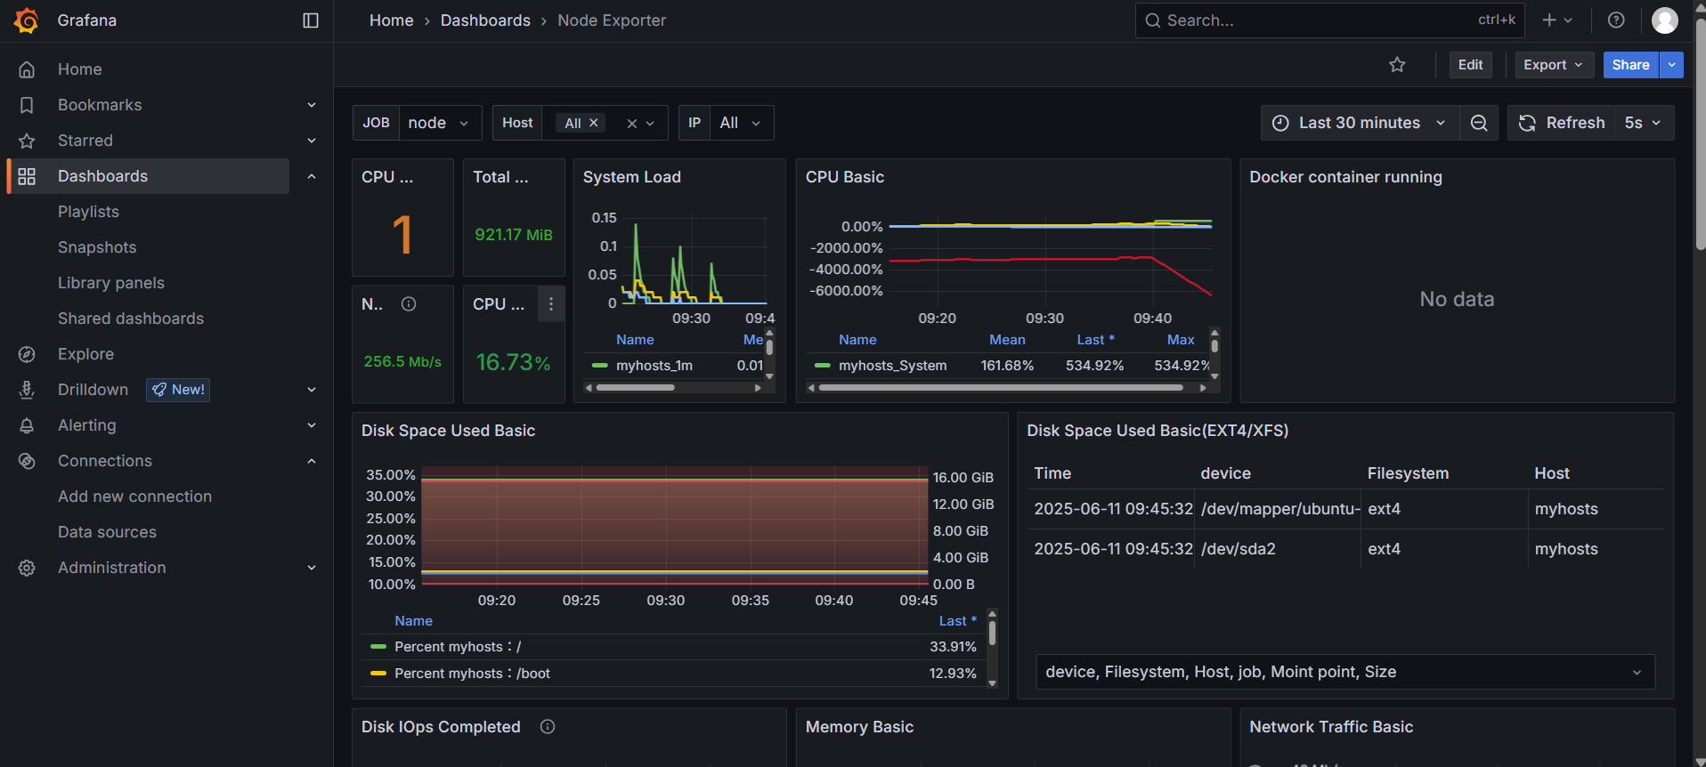
Task: Click the /dev/sda2 device cell
Action: click(1277, 549)
